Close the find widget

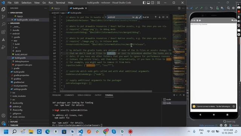click(x=167, y=17)
